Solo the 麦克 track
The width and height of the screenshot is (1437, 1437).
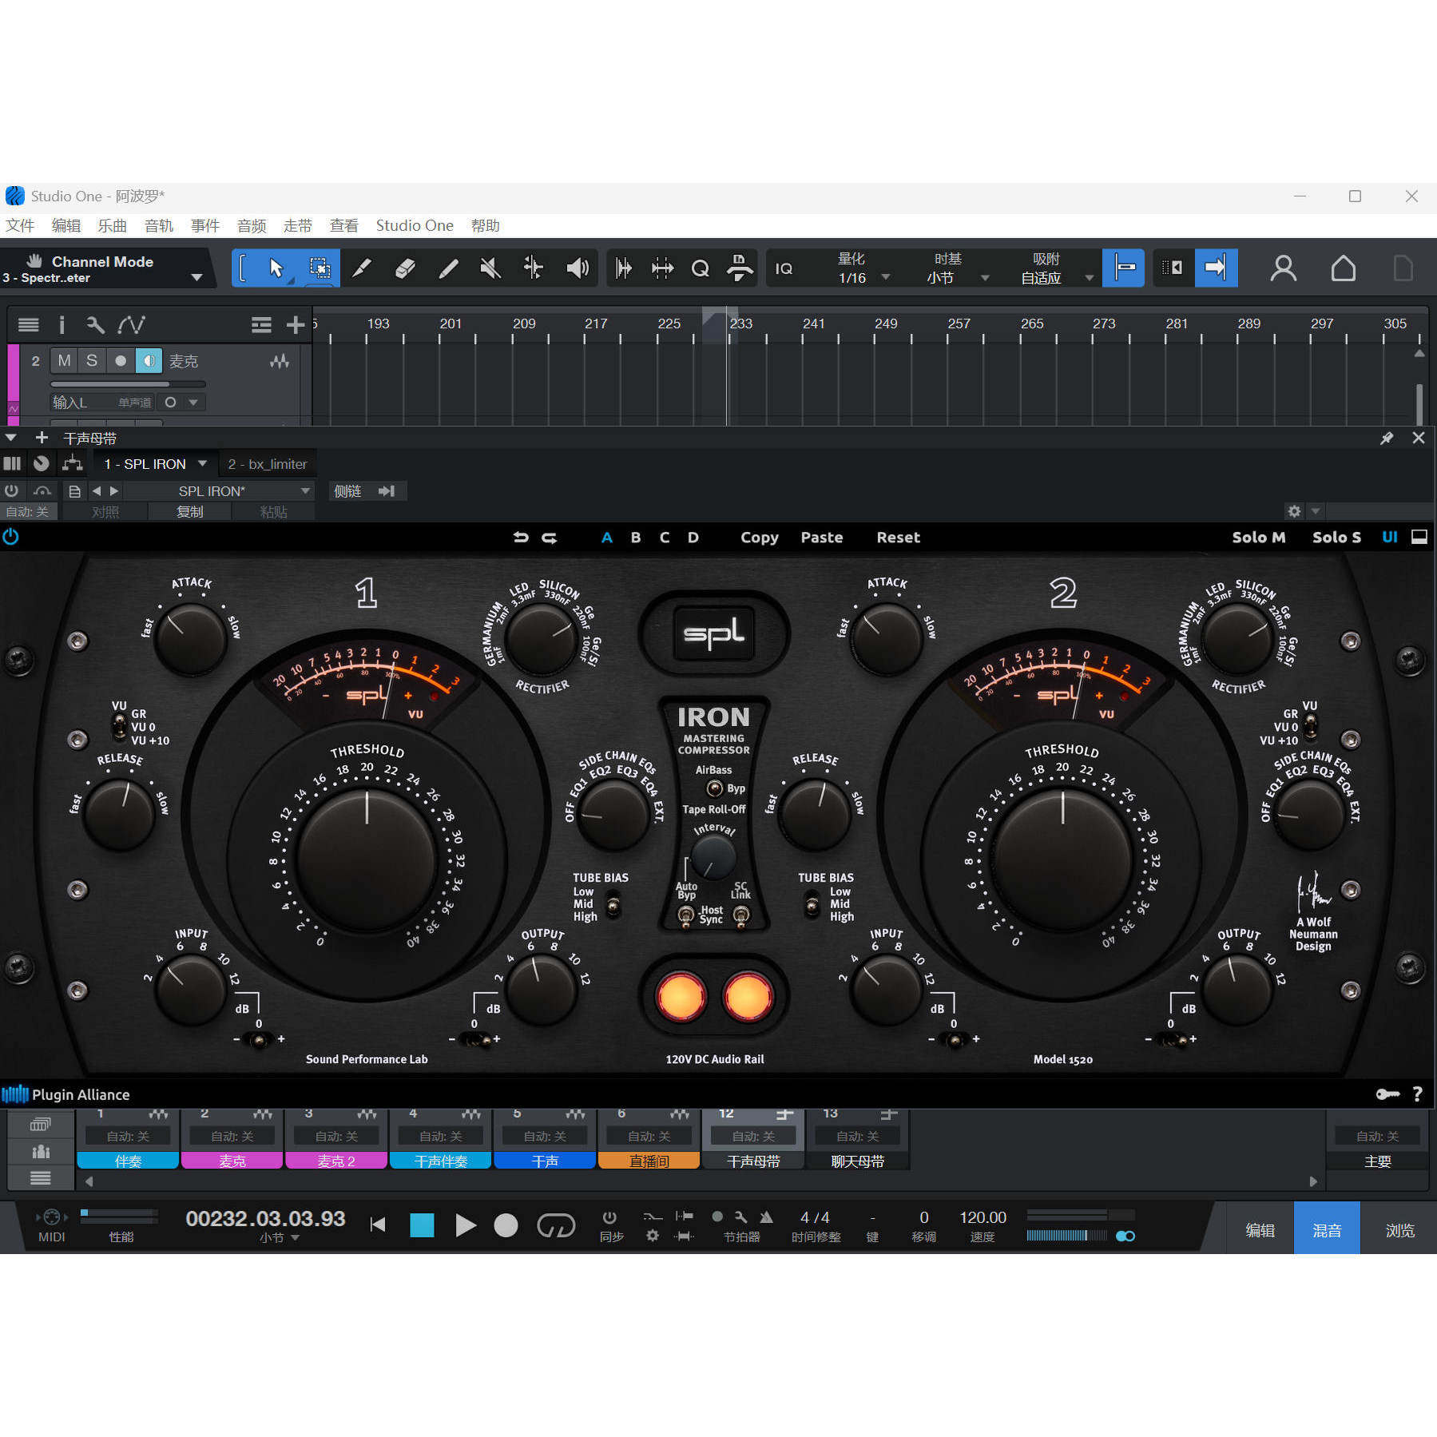coord(92,361)
